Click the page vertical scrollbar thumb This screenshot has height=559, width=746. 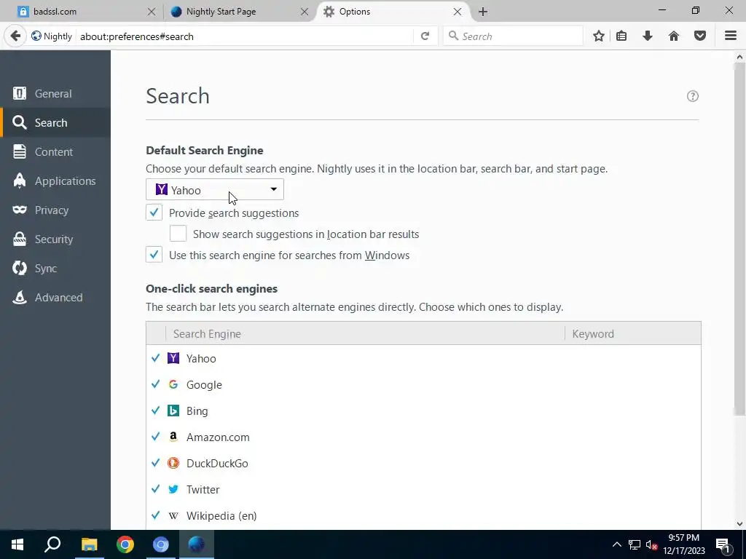click(739, 240)
